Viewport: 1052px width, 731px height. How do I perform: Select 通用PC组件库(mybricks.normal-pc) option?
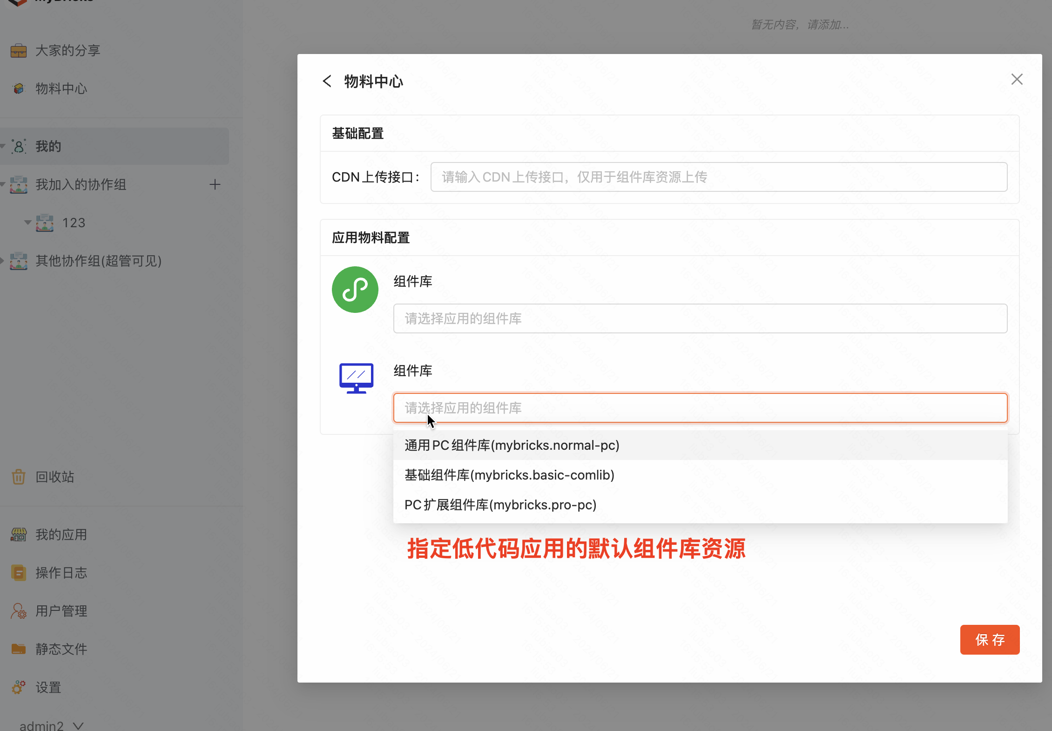click(x=700, y=445)
